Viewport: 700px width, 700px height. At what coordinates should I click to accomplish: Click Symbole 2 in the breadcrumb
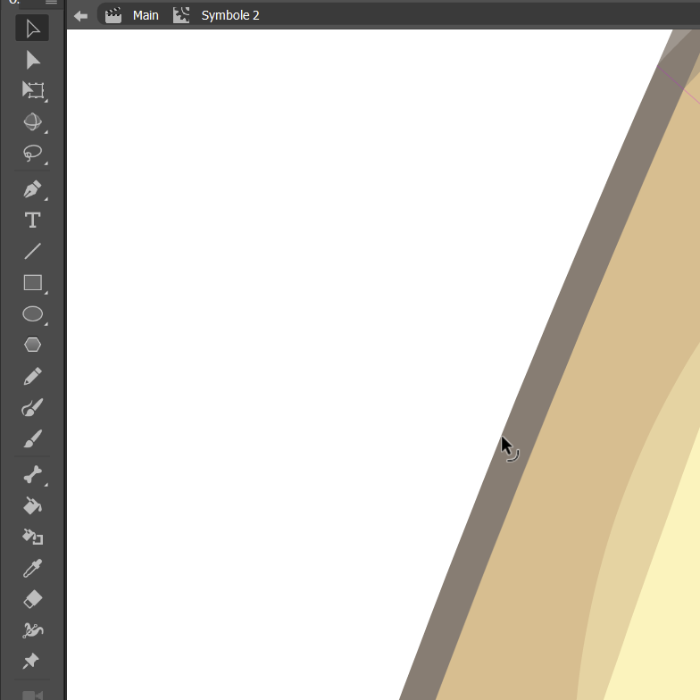pyautogui.click(x=229, y=15)
